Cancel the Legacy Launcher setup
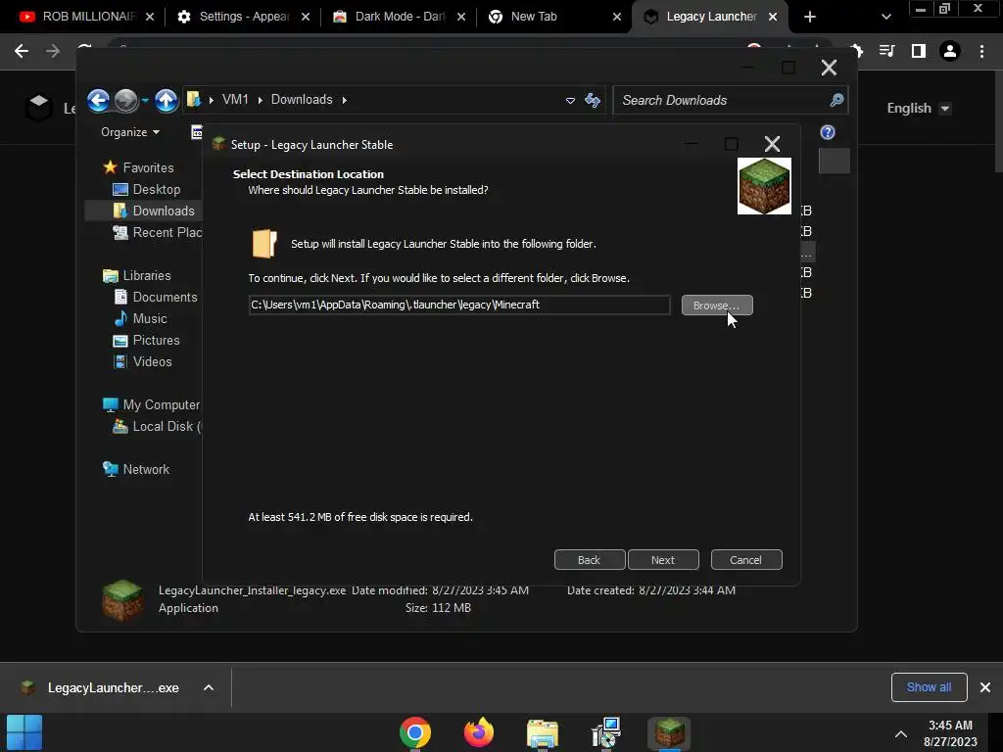 (x=745, y=559)
